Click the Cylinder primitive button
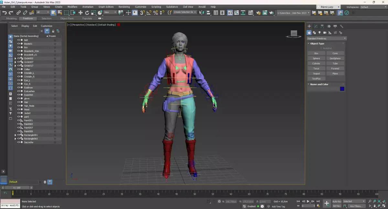Viewport: 388px width, 209px height. point(316,63)
